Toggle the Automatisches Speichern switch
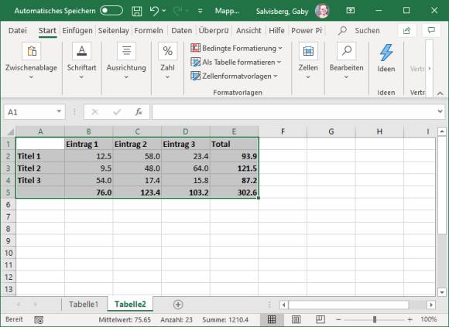449x327 pixels. coord(111,11)
